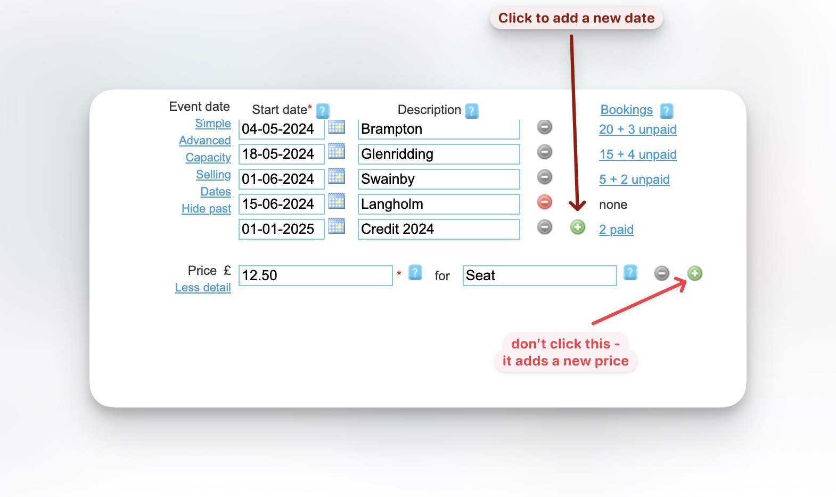Image resolution: width=836 pixels, height=497 pixels.
Task: Open the '20 + 3 unpaid' bookings link
Action: (x=637, y=129)
